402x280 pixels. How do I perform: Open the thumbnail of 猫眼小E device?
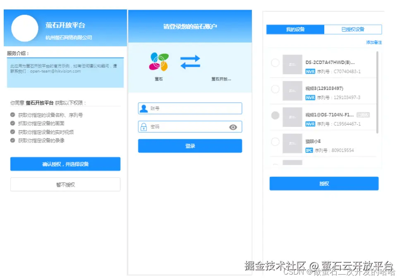292,143
